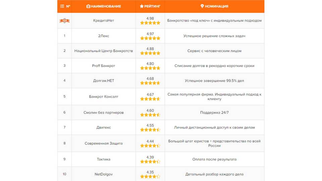Click the list icon in the № header
Viewport: 322px width, 181px height.
(62, 6)
